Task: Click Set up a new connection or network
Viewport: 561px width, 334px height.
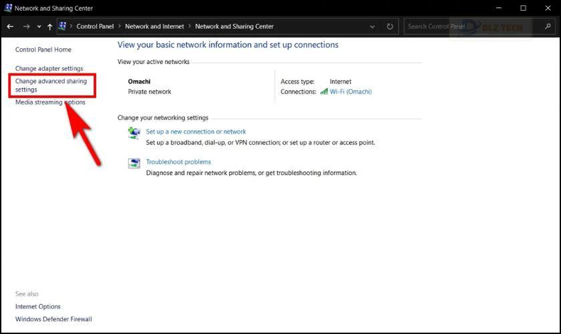Action: pyautogui.click(x=196, y=132)
